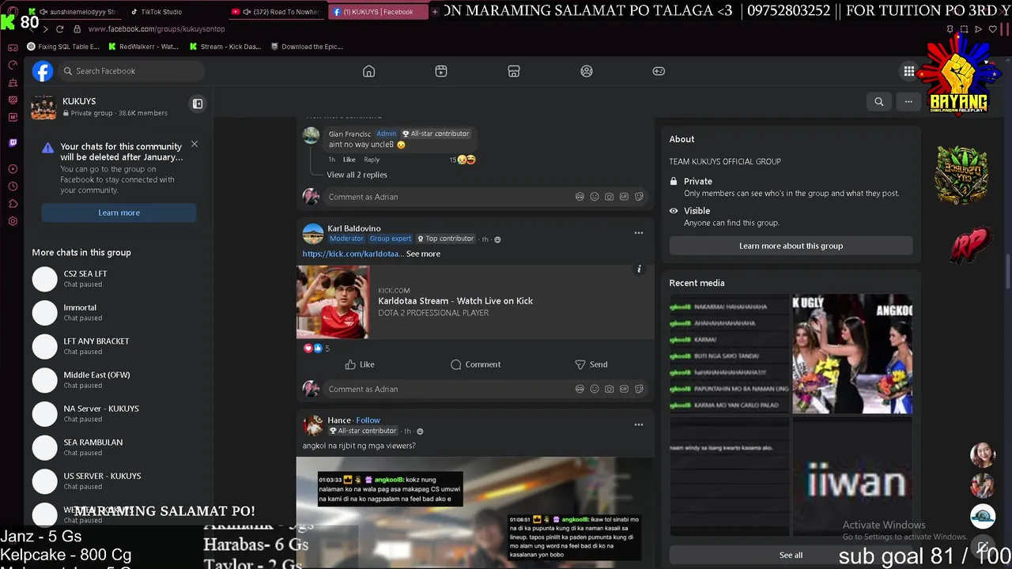Screen dimensions: 1012x569
Task: Reply to Gian Francisc's comment
Action: coord(372,160)
